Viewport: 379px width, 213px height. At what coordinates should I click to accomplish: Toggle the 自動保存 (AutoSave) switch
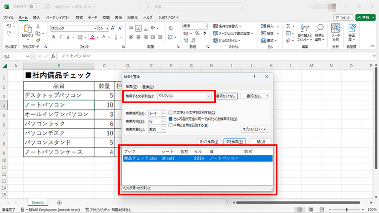click(35, 7)
